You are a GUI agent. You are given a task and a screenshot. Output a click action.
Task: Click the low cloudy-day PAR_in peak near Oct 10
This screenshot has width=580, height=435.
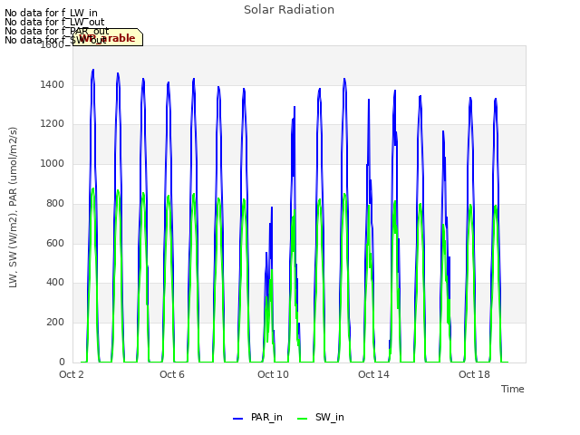(272, 208)
